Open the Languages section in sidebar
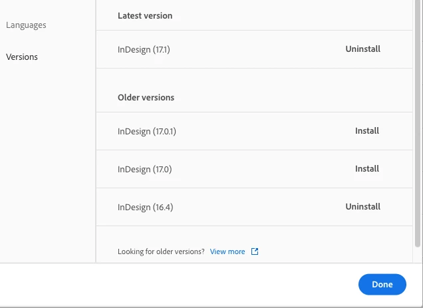Screen dimensions: 423x308 (26, 25)
